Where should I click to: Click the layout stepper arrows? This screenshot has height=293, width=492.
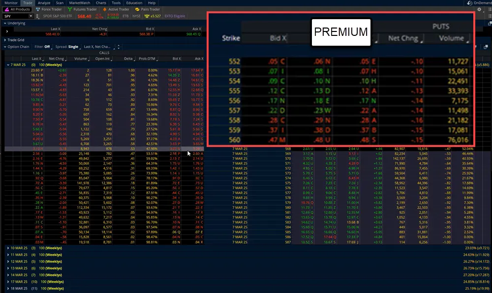pyautogui.click(x=119, y=47)
